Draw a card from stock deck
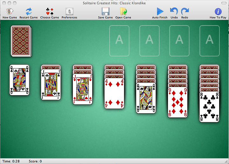229x164 pixels. pyautogui.click(x=21, y=41)
